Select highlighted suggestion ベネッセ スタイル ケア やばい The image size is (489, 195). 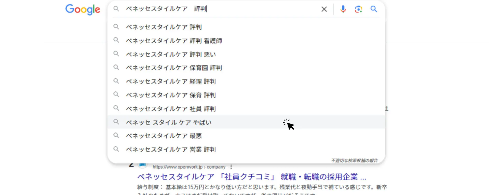click(x=246, y=122)
